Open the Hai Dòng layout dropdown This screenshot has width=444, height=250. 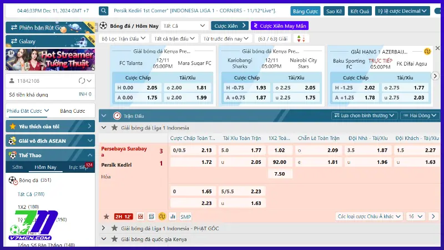pos(420,116)
